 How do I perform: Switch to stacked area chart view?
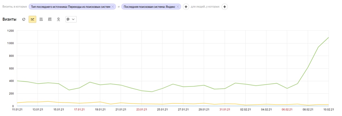41,19
